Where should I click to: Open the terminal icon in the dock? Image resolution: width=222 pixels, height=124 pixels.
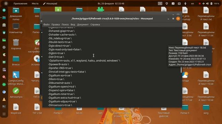[4, 107]
